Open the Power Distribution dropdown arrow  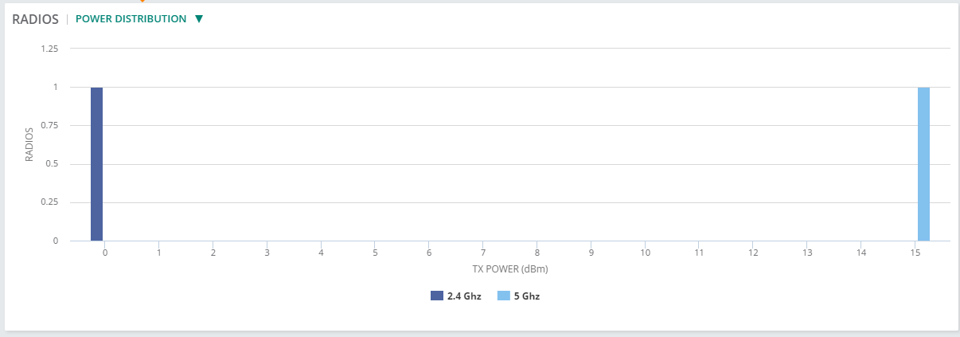point(199,19)
